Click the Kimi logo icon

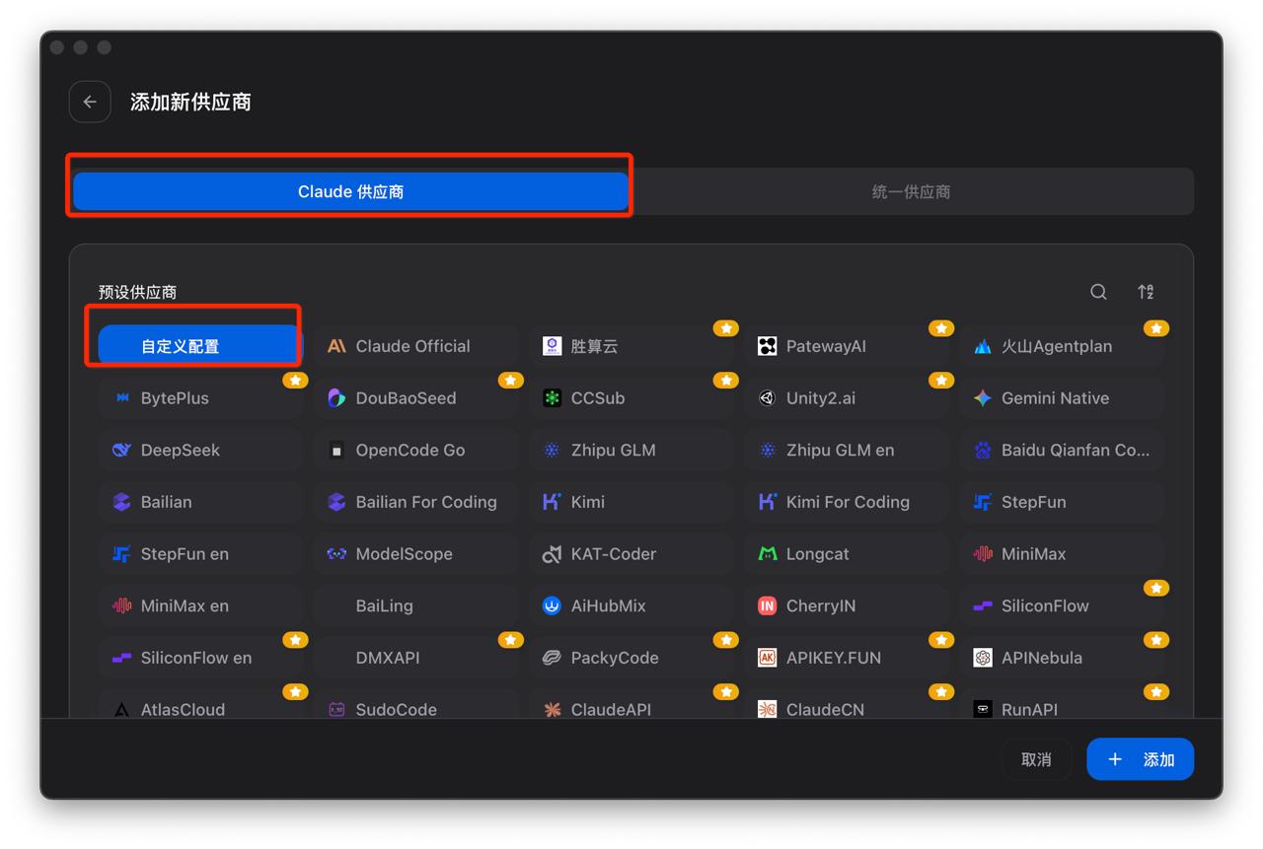pos(552,502)
